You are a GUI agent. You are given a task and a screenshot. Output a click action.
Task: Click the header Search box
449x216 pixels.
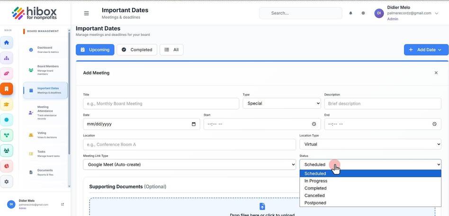click(301, 13)
